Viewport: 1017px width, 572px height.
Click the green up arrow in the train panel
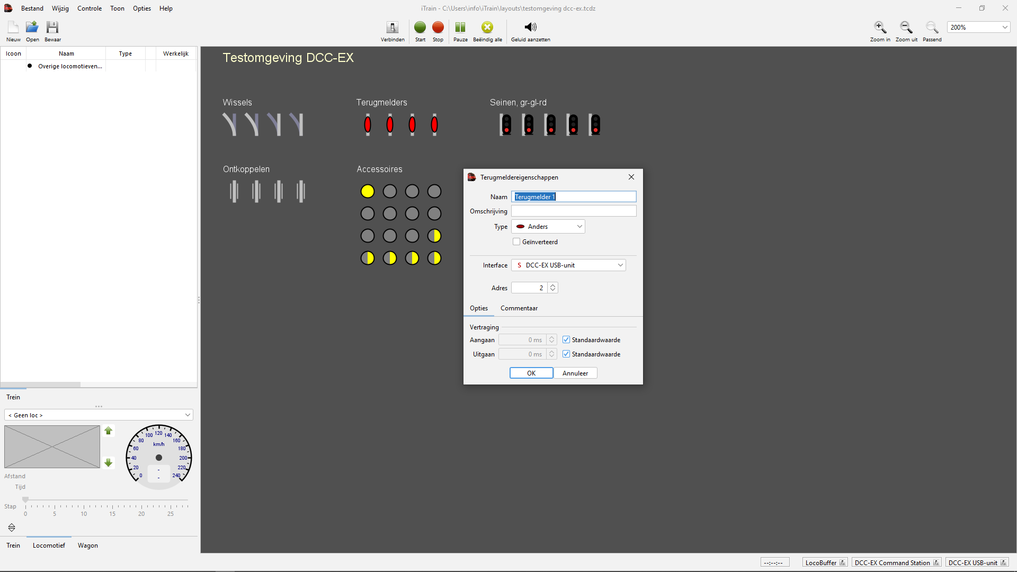click(x=109, y=431)
